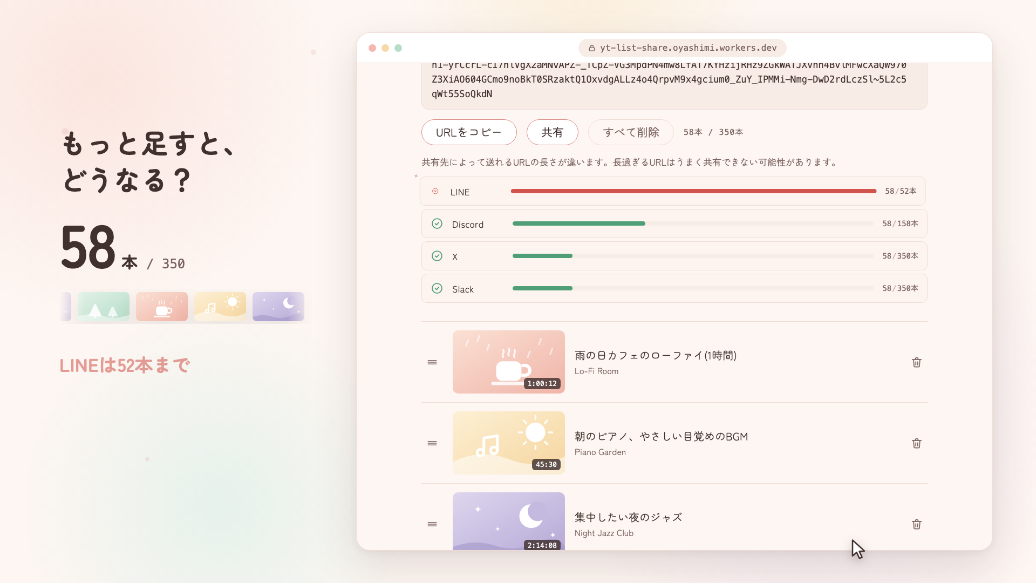
Task: Click the すべて削除 button
Action: click(x=631, y=132)
